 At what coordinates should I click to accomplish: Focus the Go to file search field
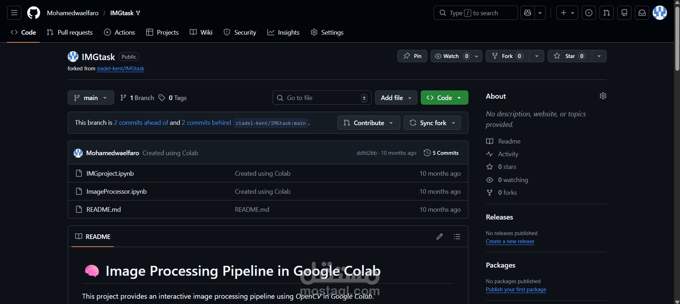(x=322, y=98)
